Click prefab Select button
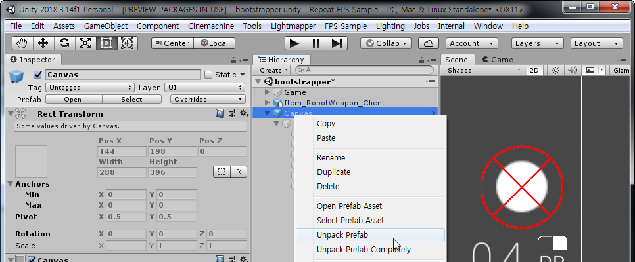This screenshot has height=262, width=635. [131, 100]
